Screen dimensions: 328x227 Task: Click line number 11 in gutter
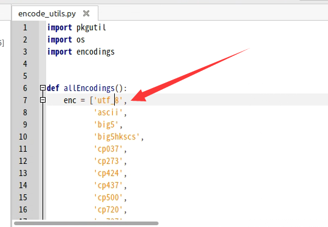(x=23, y=149)
